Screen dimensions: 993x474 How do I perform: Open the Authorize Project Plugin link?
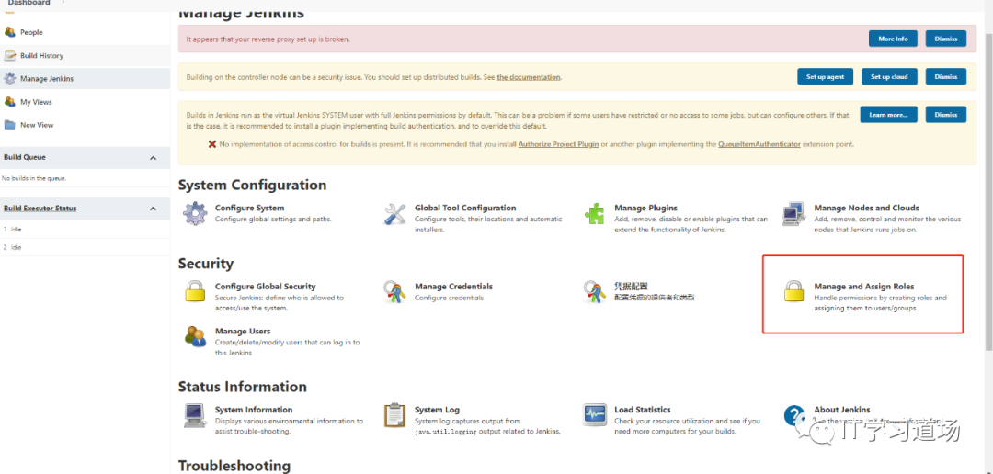click(558, 144)
